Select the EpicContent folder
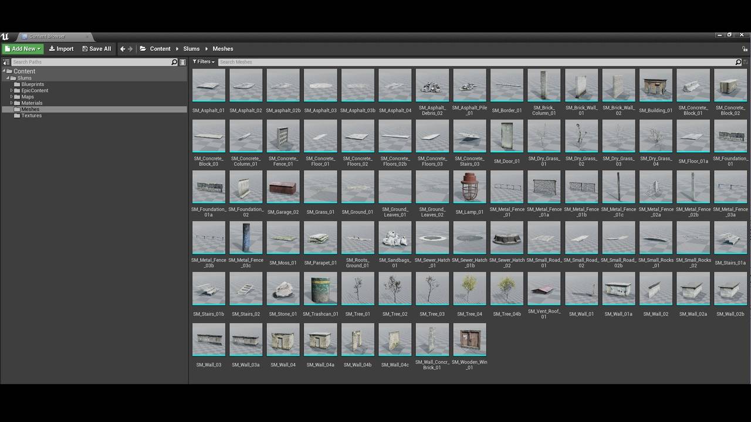 point(35,90)
